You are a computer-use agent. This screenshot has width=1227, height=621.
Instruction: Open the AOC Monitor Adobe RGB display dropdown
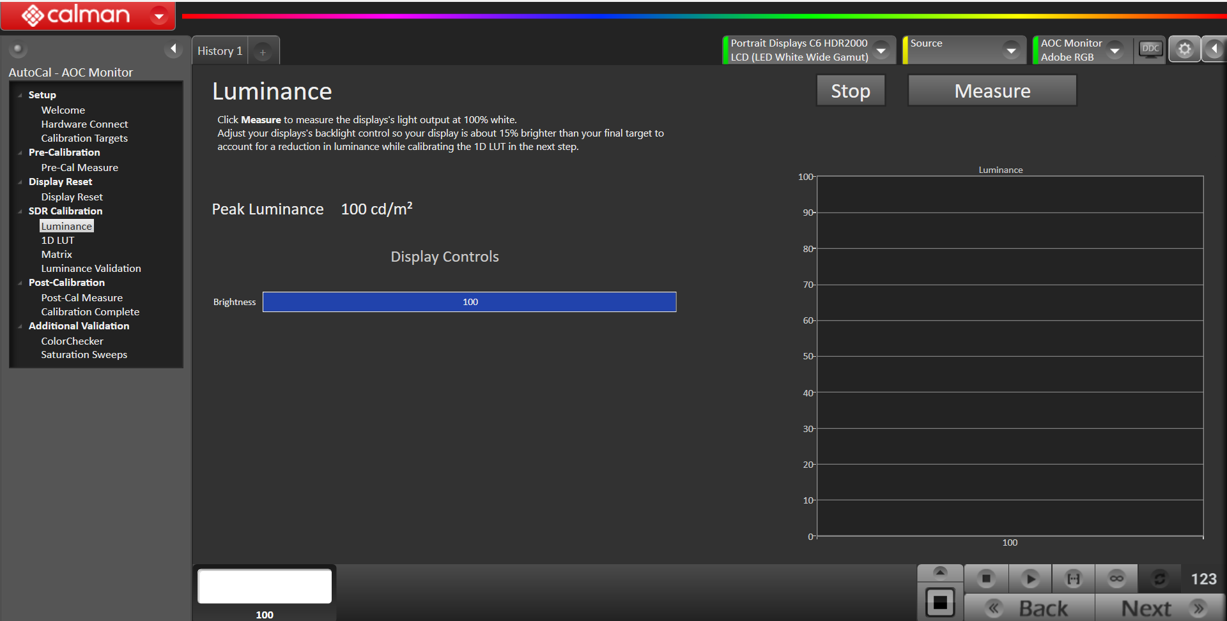(x=1115, y=50)
